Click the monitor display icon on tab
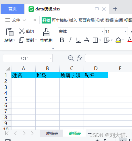 pos(97,9)
